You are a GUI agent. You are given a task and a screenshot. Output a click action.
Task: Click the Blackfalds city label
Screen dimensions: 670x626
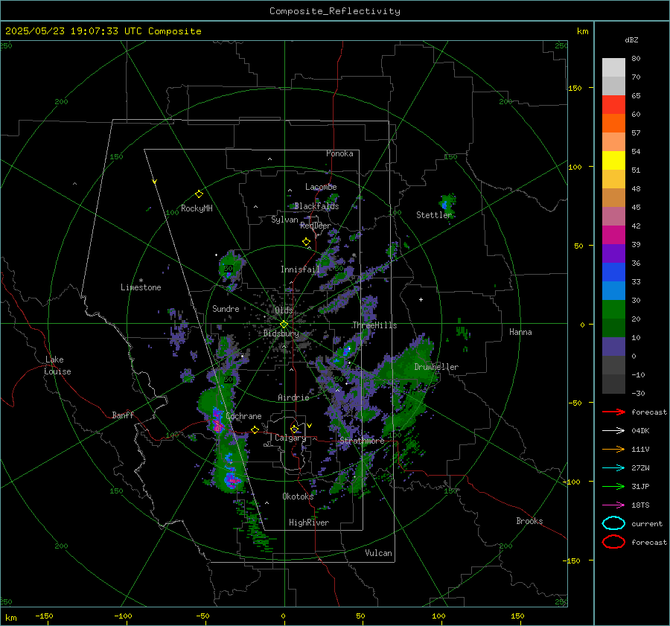(316, 206)
